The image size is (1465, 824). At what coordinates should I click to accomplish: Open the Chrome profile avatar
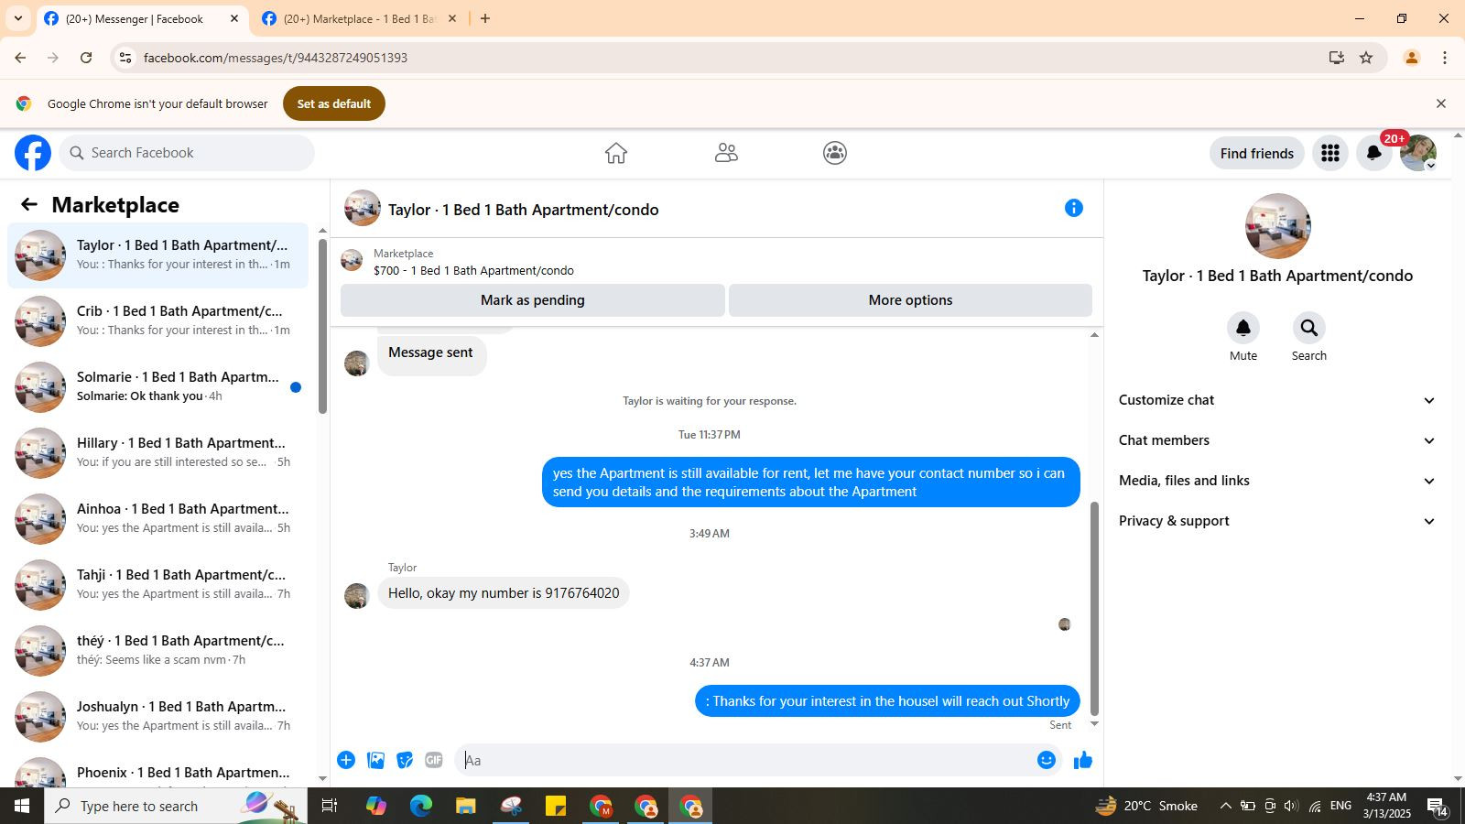click(x=1411, y=58)
